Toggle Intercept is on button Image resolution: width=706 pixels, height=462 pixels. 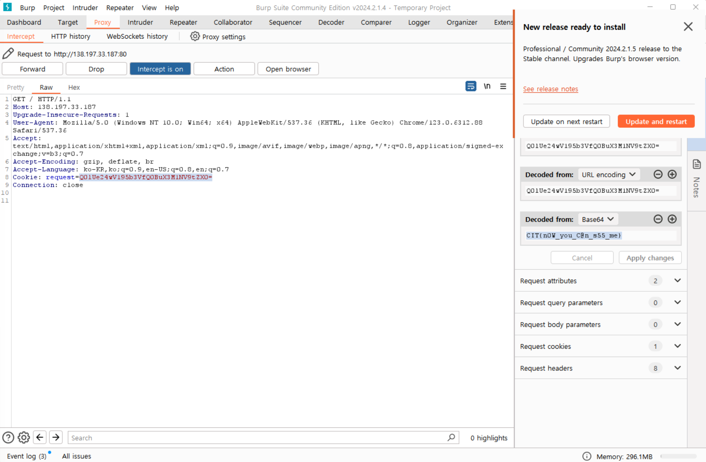coord(160,69)
